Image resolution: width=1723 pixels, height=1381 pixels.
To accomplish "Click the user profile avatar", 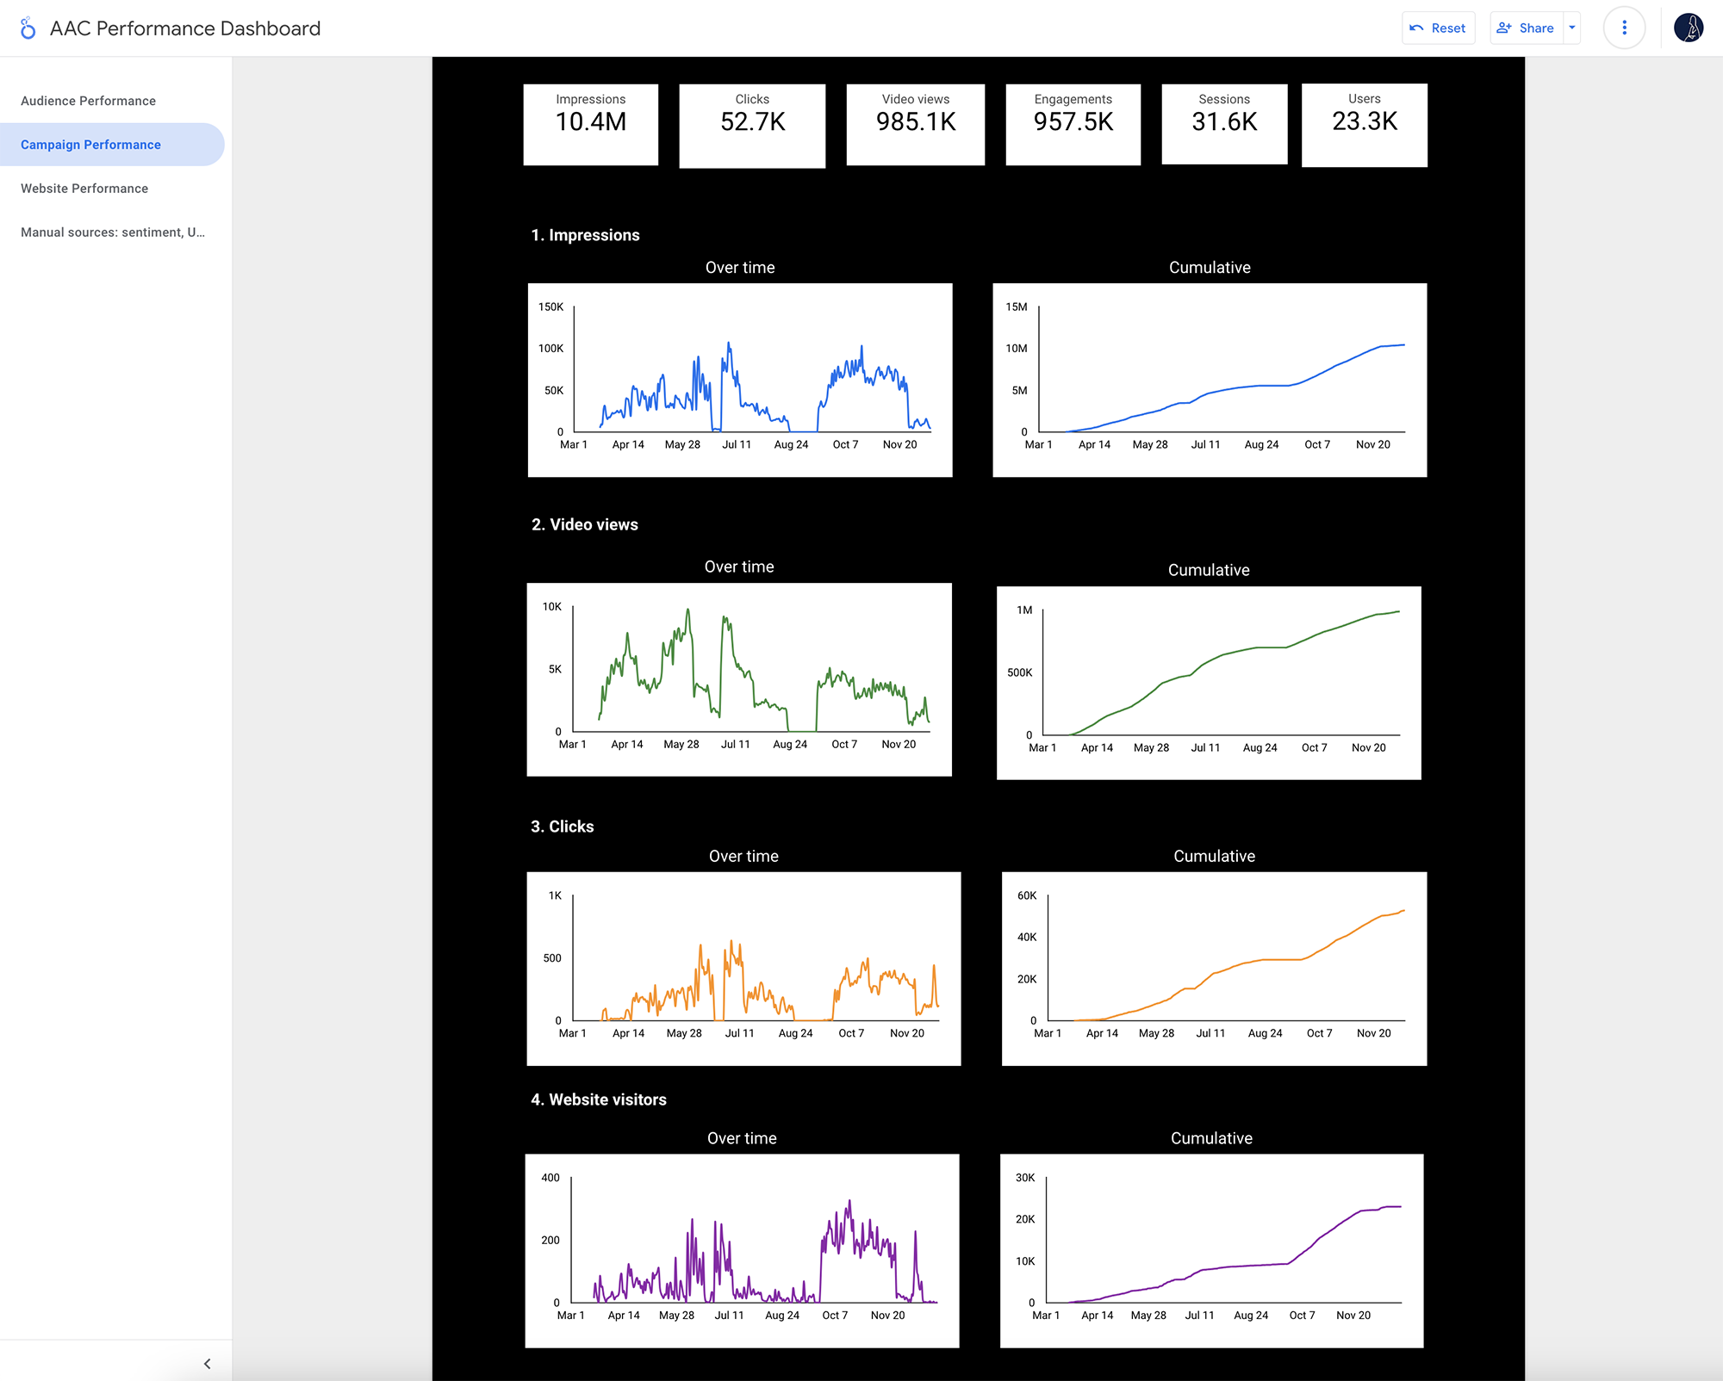I will pos(1688,28).
